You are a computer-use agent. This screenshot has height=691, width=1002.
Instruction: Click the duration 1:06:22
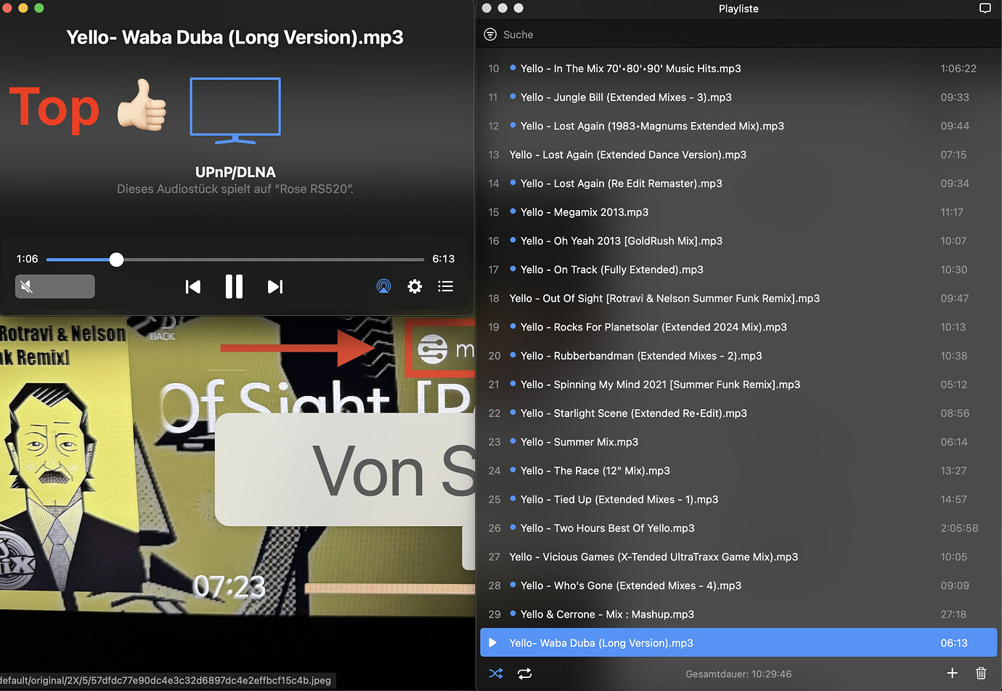[x=958, y=68]
